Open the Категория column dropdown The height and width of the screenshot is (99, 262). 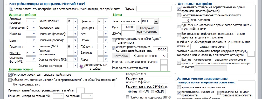pyautogui.click(x=34, y=28)
